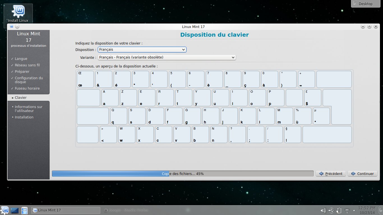This screenshot has width=383, height=215.
Task: Click the 'z' key in keyboard preview
Action: 128,98
